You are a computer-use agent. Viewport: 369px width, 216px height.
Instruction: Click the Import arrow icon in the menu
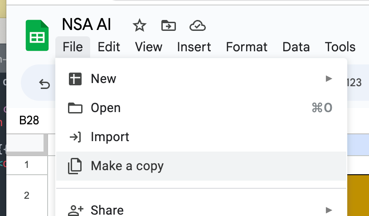[x=75, y=137]
